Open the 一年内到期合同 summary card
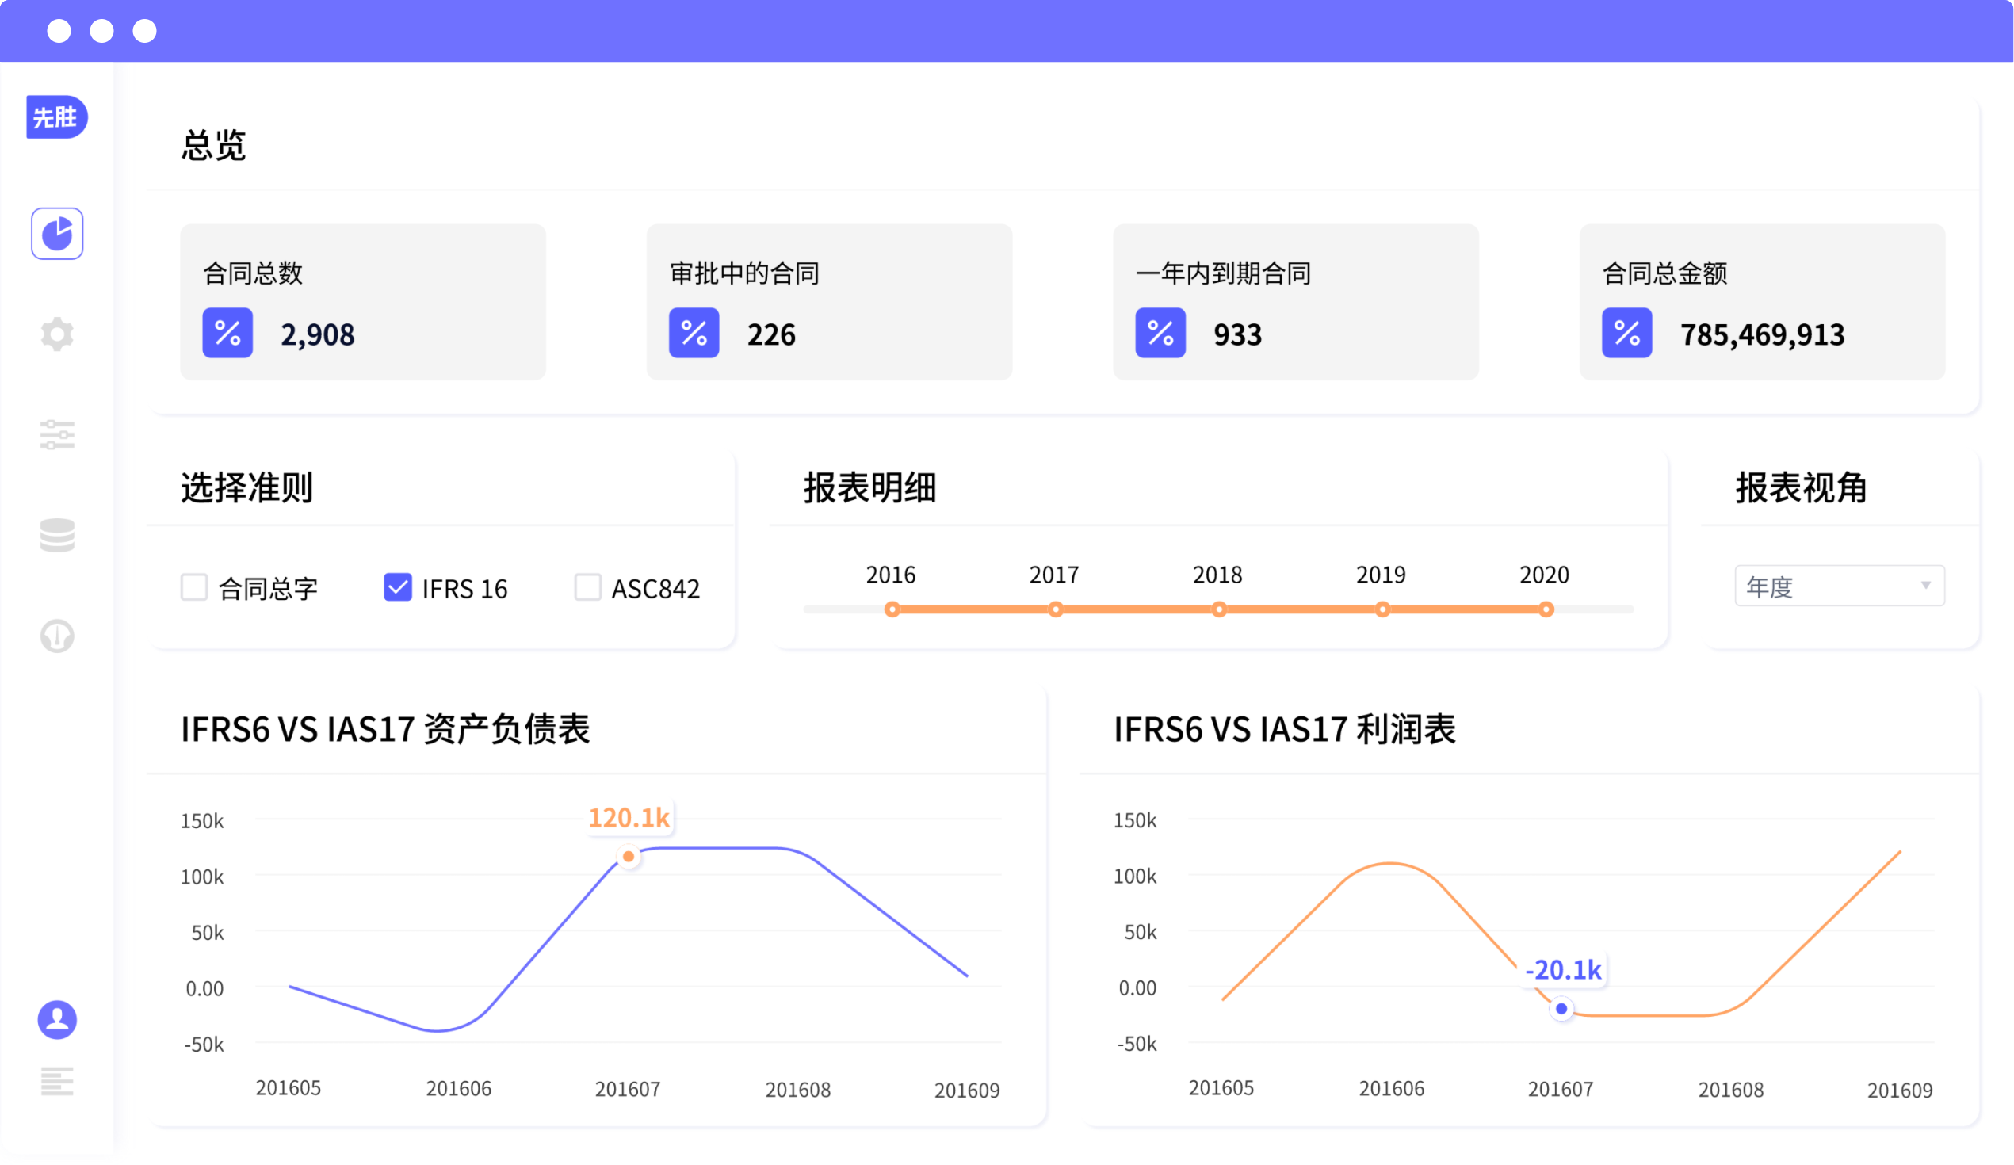The image size is (2014, 1165). pos(1295,302)
